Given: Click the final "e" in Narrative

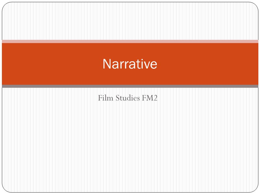Looking at the screenshot, I should point(154,65).
